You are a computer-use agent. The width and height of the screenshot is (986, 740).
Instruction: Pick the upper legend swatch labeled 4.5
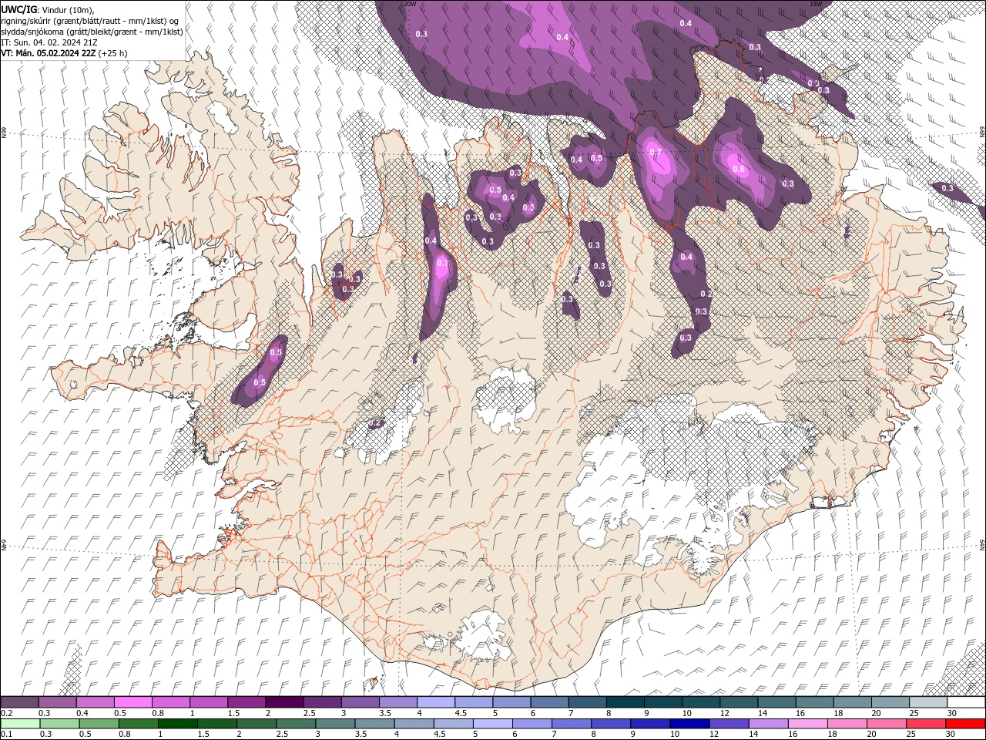pos(474,701)
